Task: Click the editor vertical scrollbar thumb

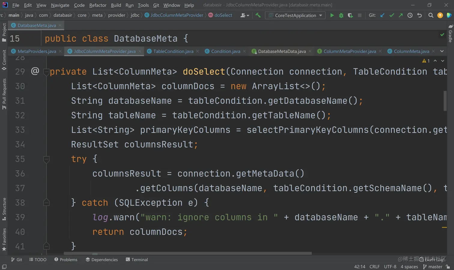Action: 445,101
